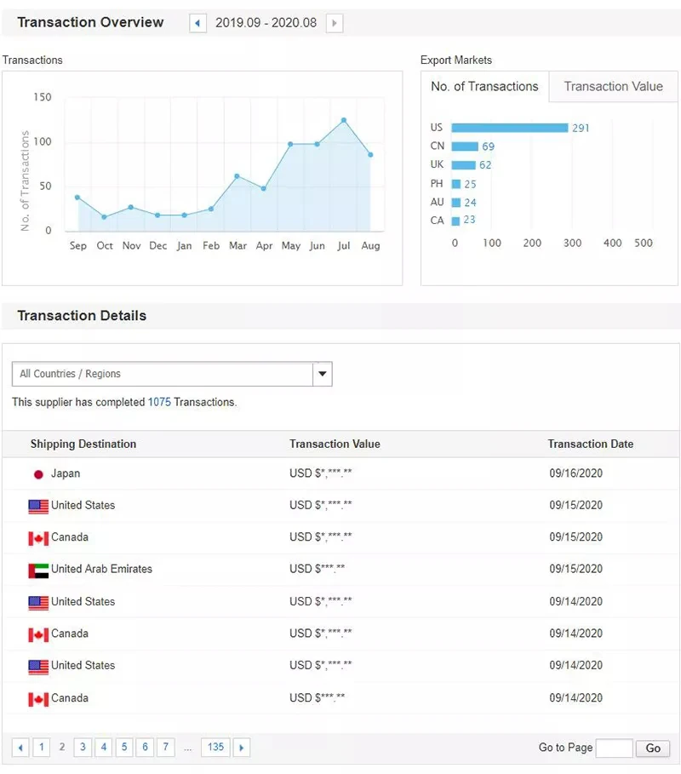Open the 1075 transactions link
The image size is (681, 774).
[159, 402]
